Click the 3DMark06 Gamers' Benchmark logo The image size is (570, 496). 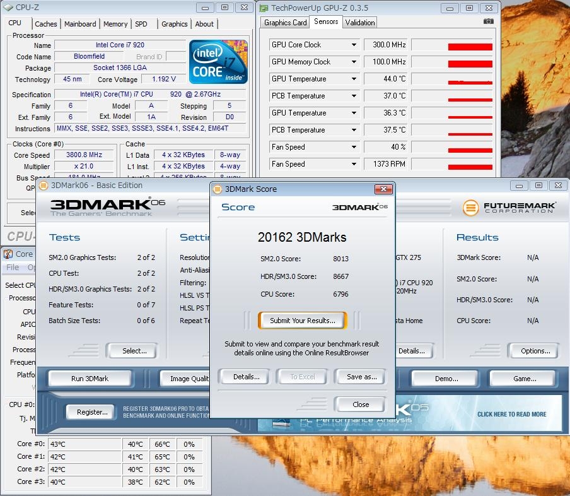tap(108, 208)
